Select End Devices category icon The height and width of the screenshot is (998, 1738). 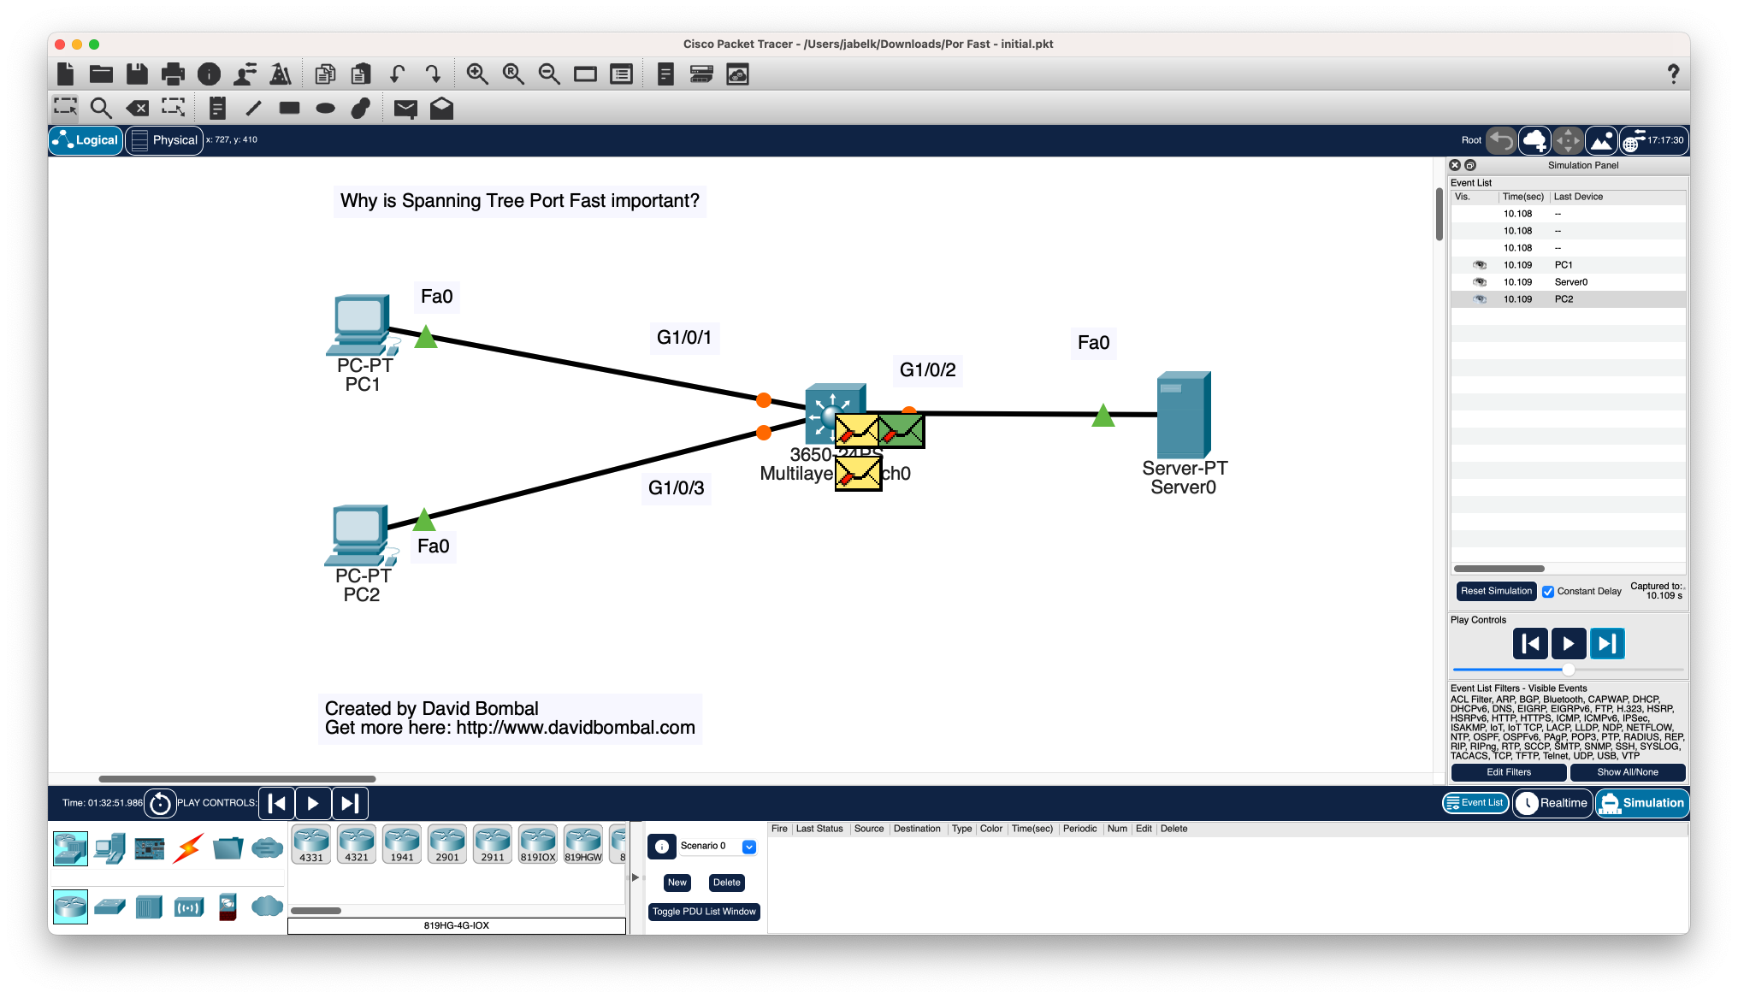click(x=109, y=848)
